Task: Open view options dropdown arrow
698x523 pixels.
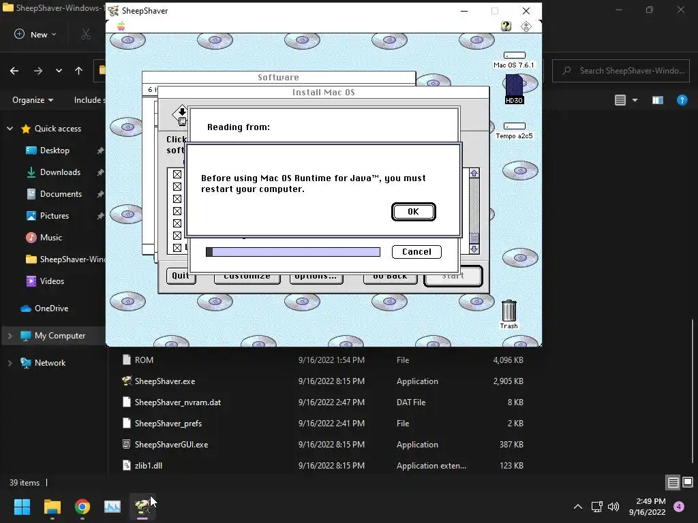Action: 635,100
